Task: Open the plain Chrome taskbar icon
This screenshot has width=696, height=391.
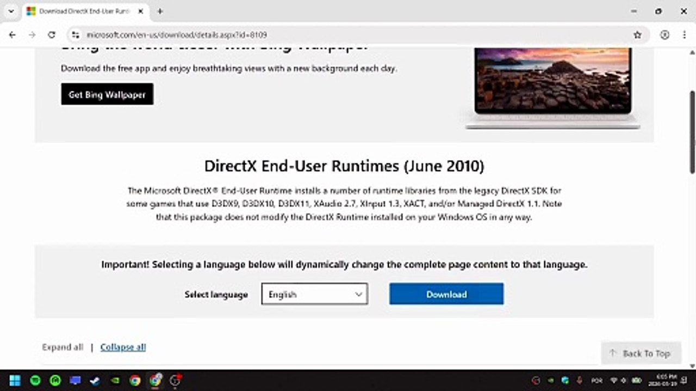Action: pyautogui.click(x=135, y=380)
